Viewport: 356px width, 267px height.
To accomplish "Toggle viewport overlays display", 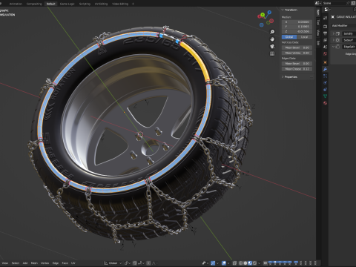I will [x=224, y=263].
